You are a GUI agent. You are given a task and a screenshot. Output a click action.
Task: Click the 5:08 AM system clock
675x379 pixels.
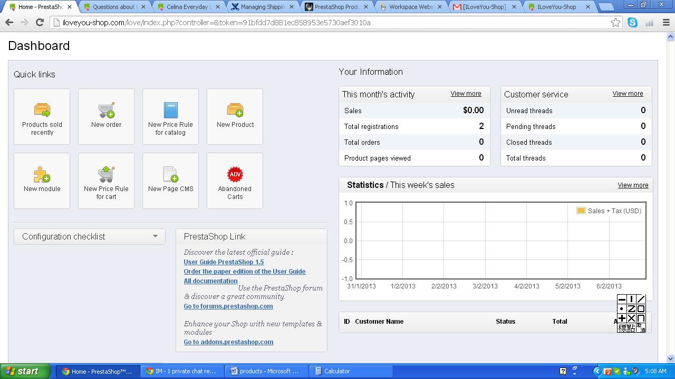click(x=655, y=371)
